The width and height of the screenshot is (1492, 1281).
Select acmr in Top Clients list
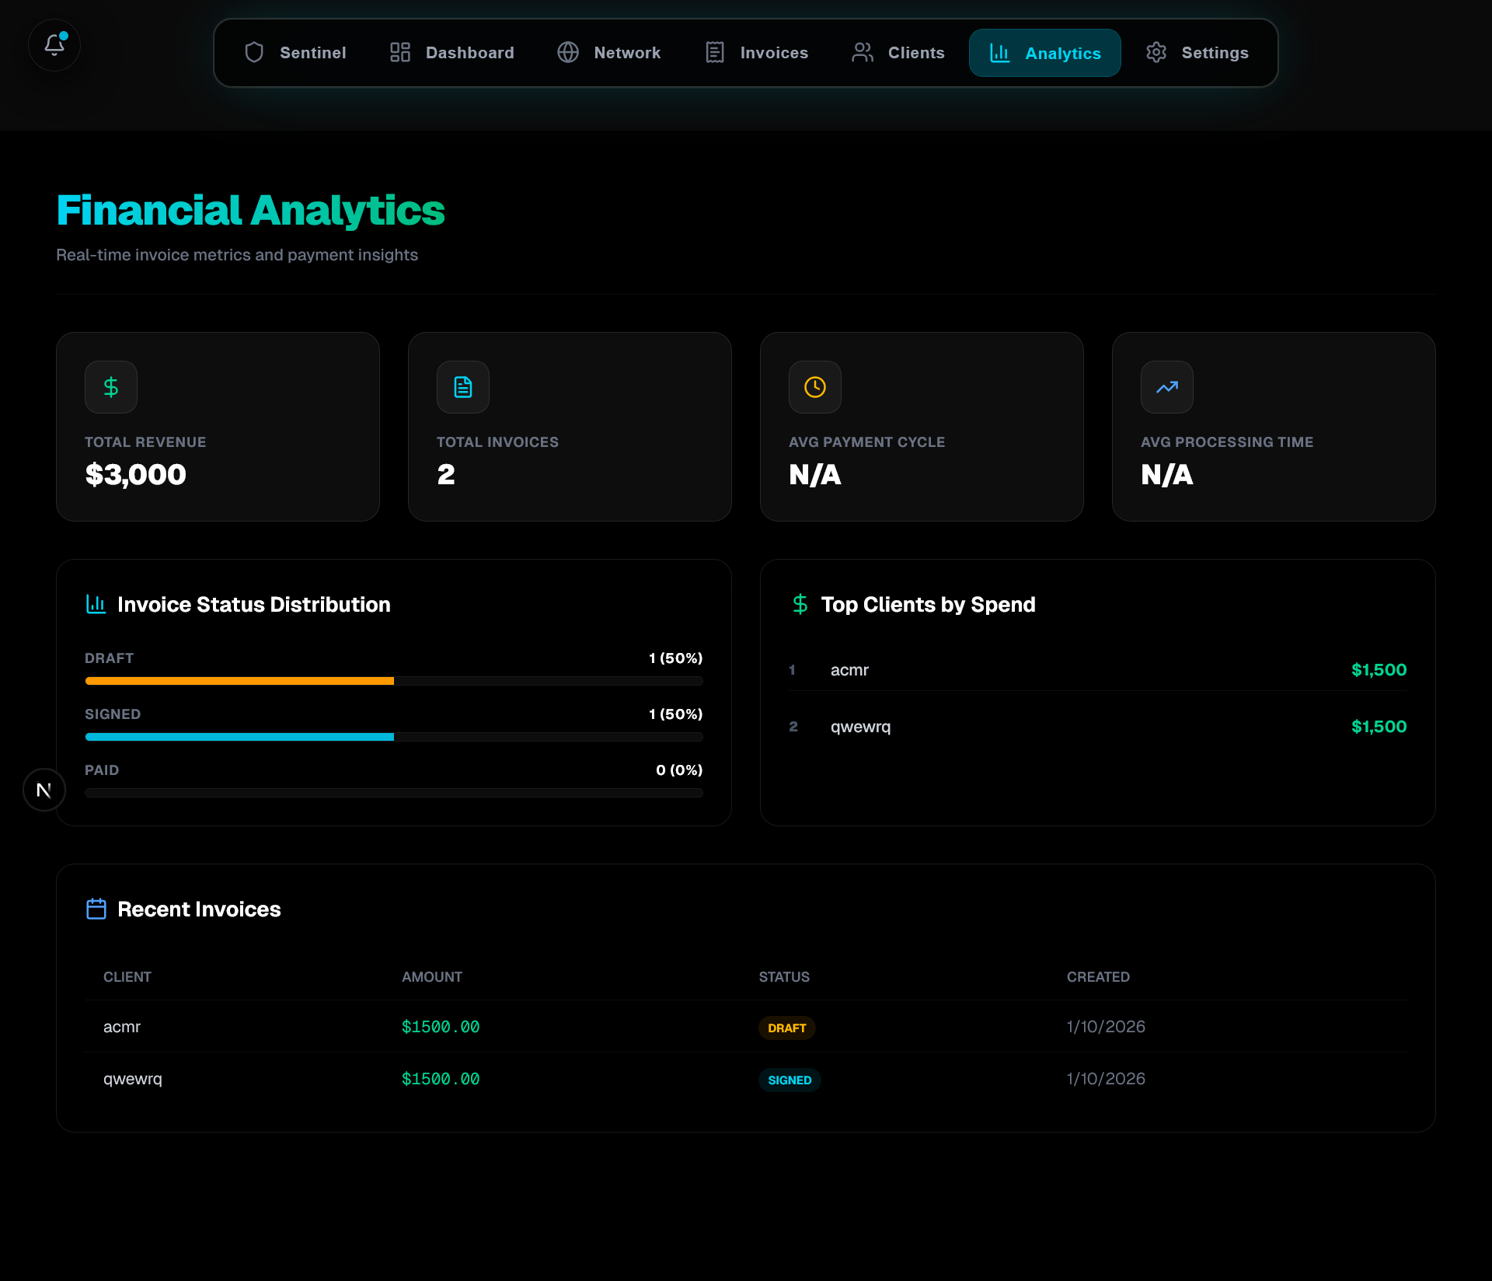(849, 670)
